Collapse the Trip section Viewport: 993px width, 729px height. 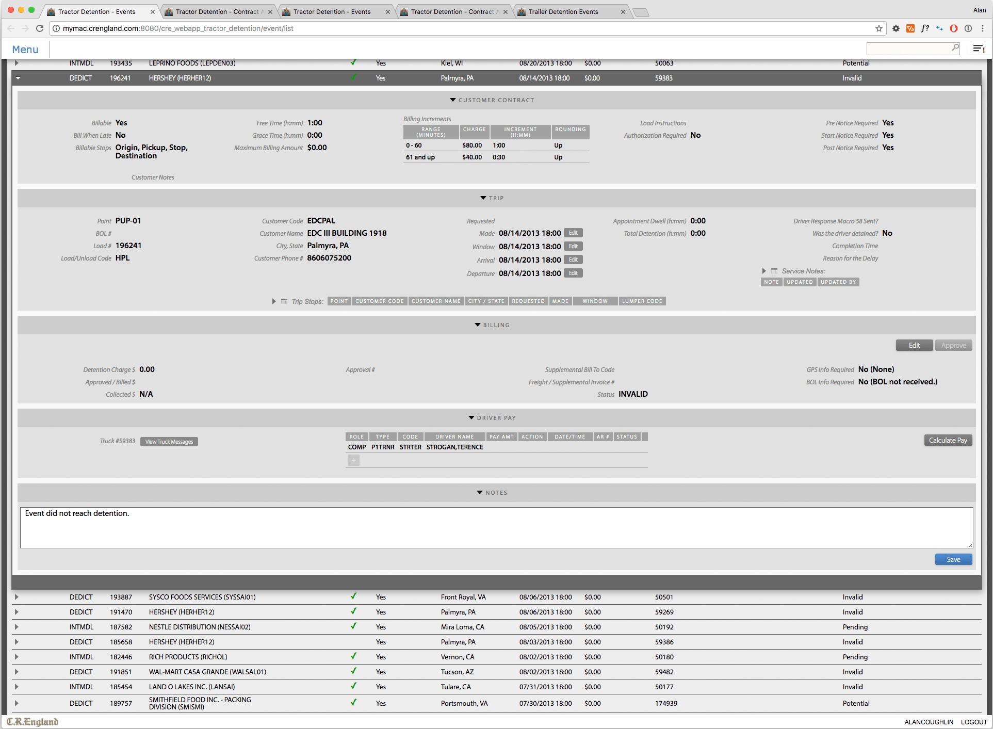coord(483,198)
